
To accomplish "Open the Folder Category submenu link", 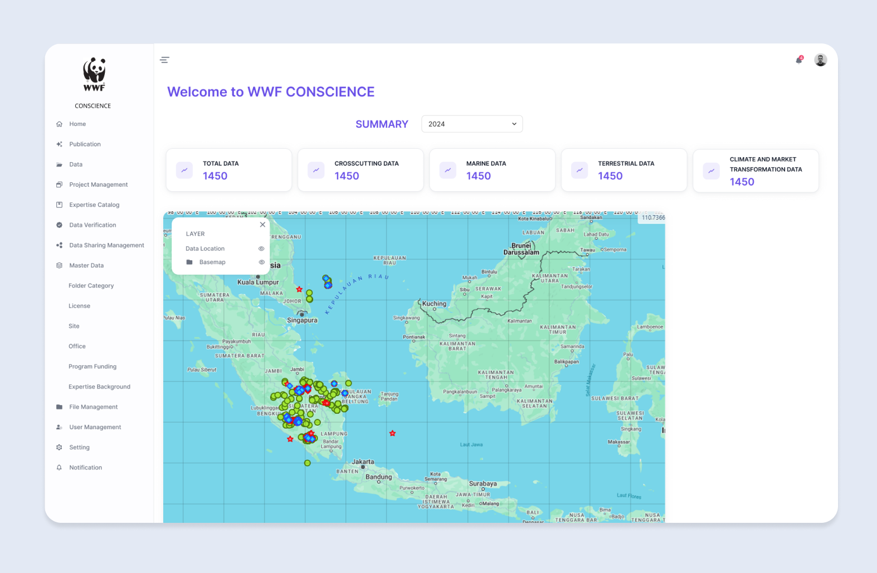I will coord(91,285).
